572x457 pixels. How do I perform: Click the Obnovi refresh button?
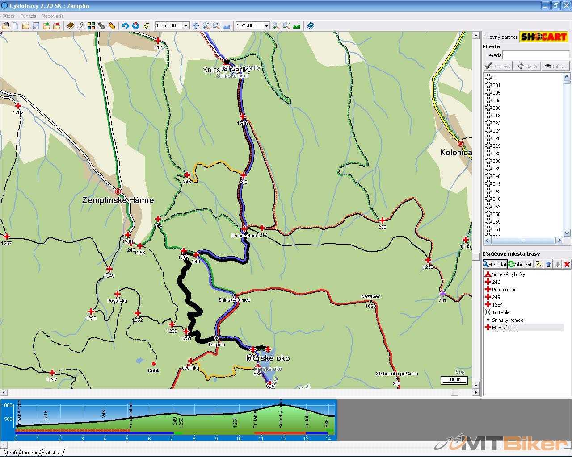[x=520, y=264]
